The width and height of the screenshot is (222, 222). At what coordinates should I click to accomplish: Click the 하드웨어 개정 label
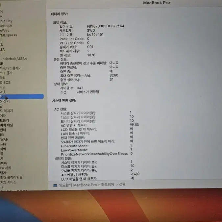pyautogui.click(x=70, y=51)
